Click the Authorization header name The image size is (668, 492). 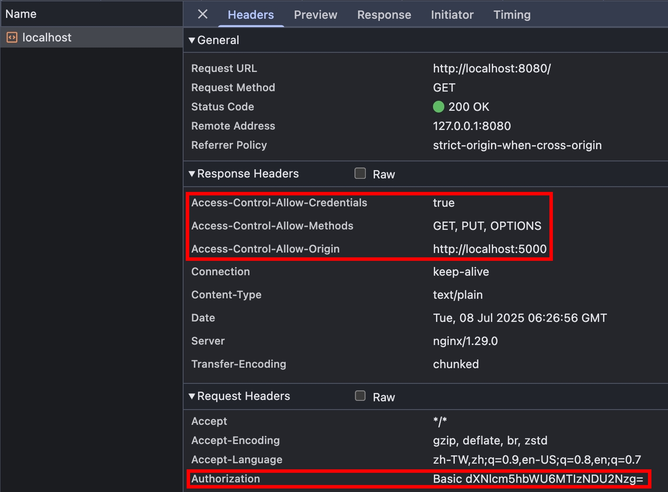[x=225, y=479]
